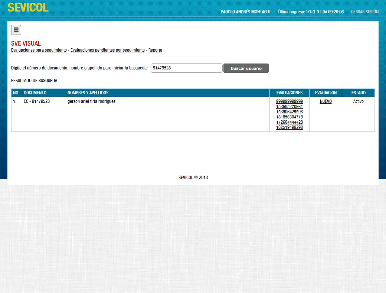Click the CERRAR SESIÓN link
386x293 pixels.
[x=364, y=12]
